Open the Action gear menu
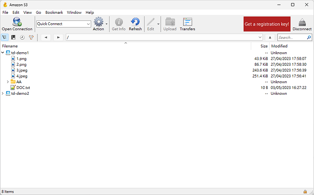 99,22
